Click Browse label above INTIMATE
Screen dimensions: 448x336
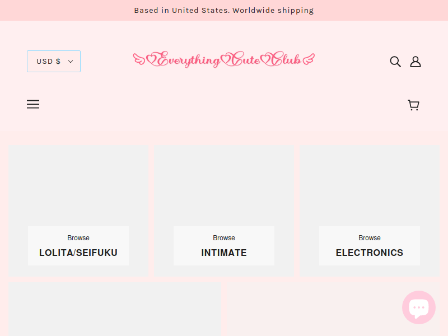click(224, 237)
